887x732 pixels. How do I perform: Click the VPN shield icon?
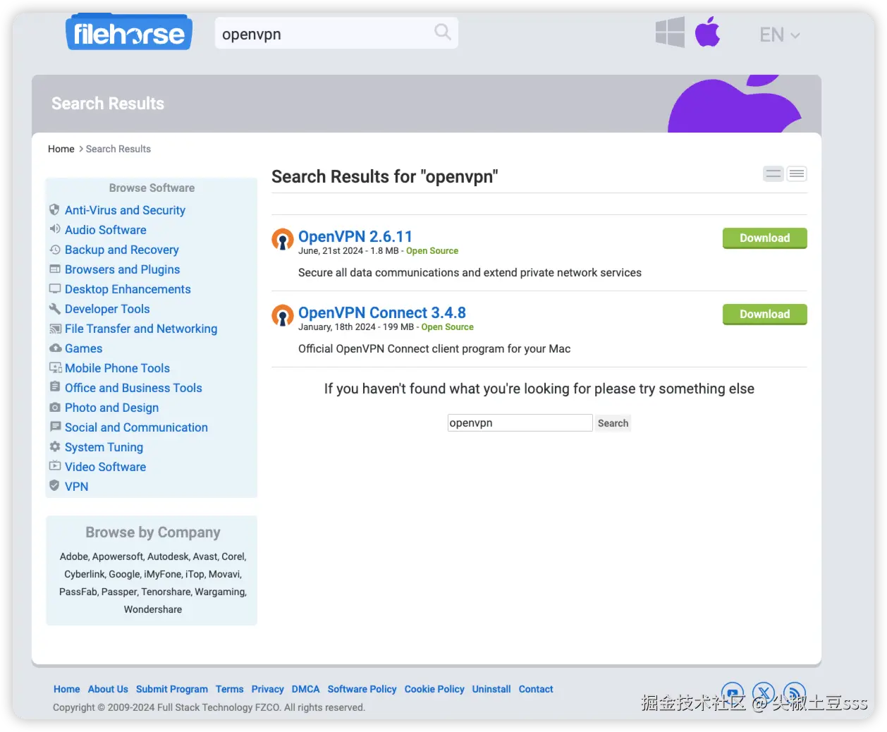point(55,485)
